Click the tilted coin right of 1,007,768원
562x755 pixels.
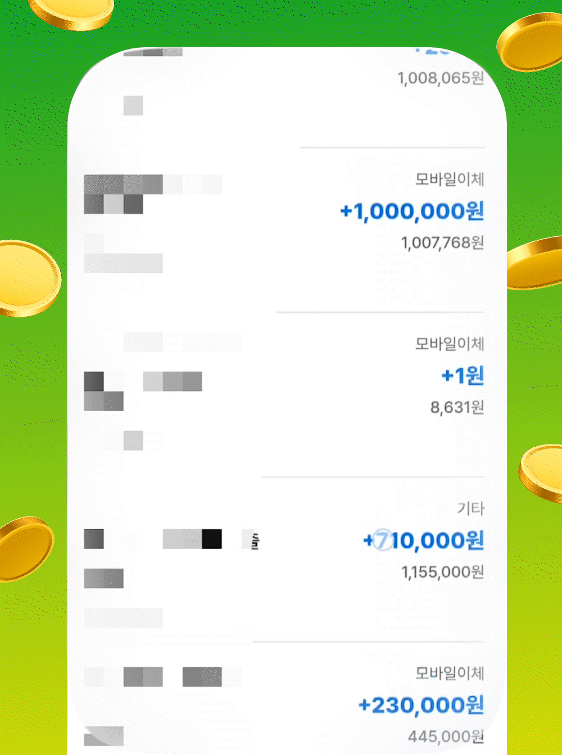[x=534, y=263]
